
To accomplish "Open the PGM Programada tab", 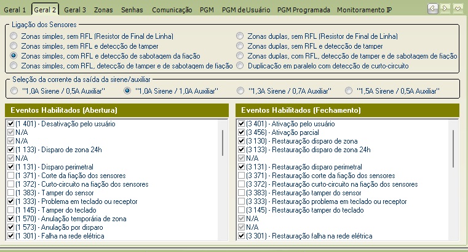I will 304,10.
